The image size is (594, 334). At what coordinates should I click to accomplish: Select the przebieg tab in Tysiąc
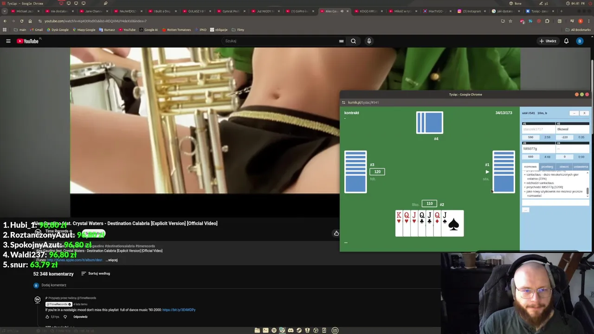coord(547,167)
